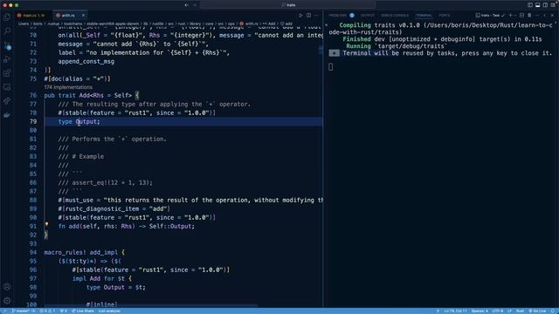Click the 'Add' breadcrumb item
Viewport: 559px width, 314px height.
[x=269, y=24]
